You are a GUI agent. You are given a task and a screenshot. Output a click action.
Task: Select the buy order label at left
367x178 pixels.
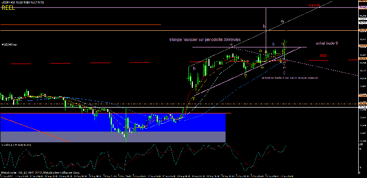[x=9, y=44]
